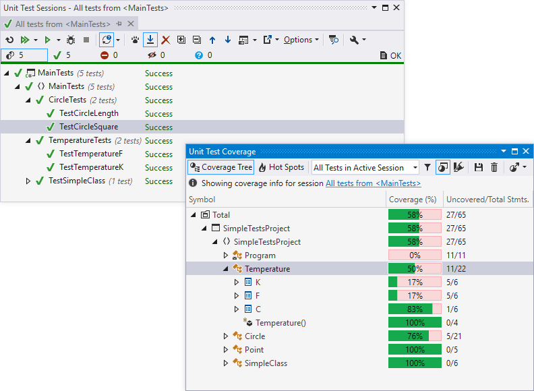Collapse the Temperature class node
Viewport: 534px width, 391px height.
click(x=226, y=269)
